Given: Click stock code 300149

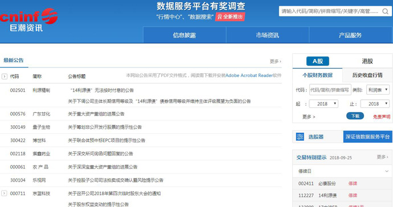Looking at the screenshot, I should tap(18, 127).
